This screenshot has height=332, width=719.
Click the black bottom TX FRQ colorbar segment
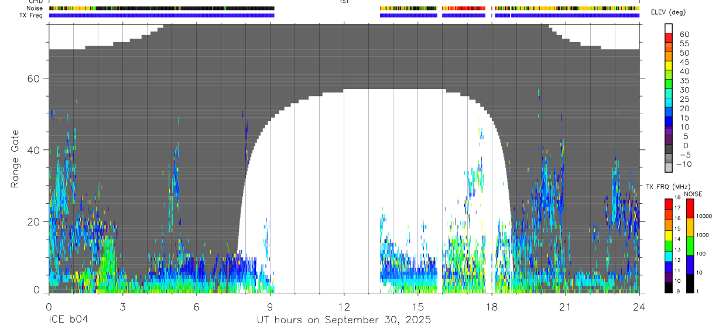(669, 287)
